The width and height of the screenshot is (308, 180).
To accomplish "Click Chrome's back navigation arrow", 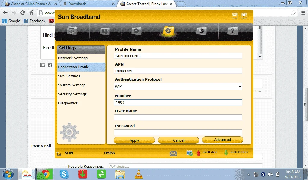I will tap(5, 13).
